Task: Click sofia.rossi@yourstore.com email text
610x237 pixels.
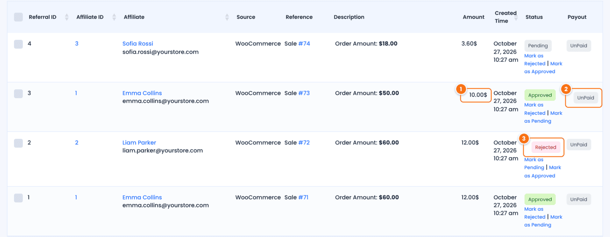Action: click(160, 52)
